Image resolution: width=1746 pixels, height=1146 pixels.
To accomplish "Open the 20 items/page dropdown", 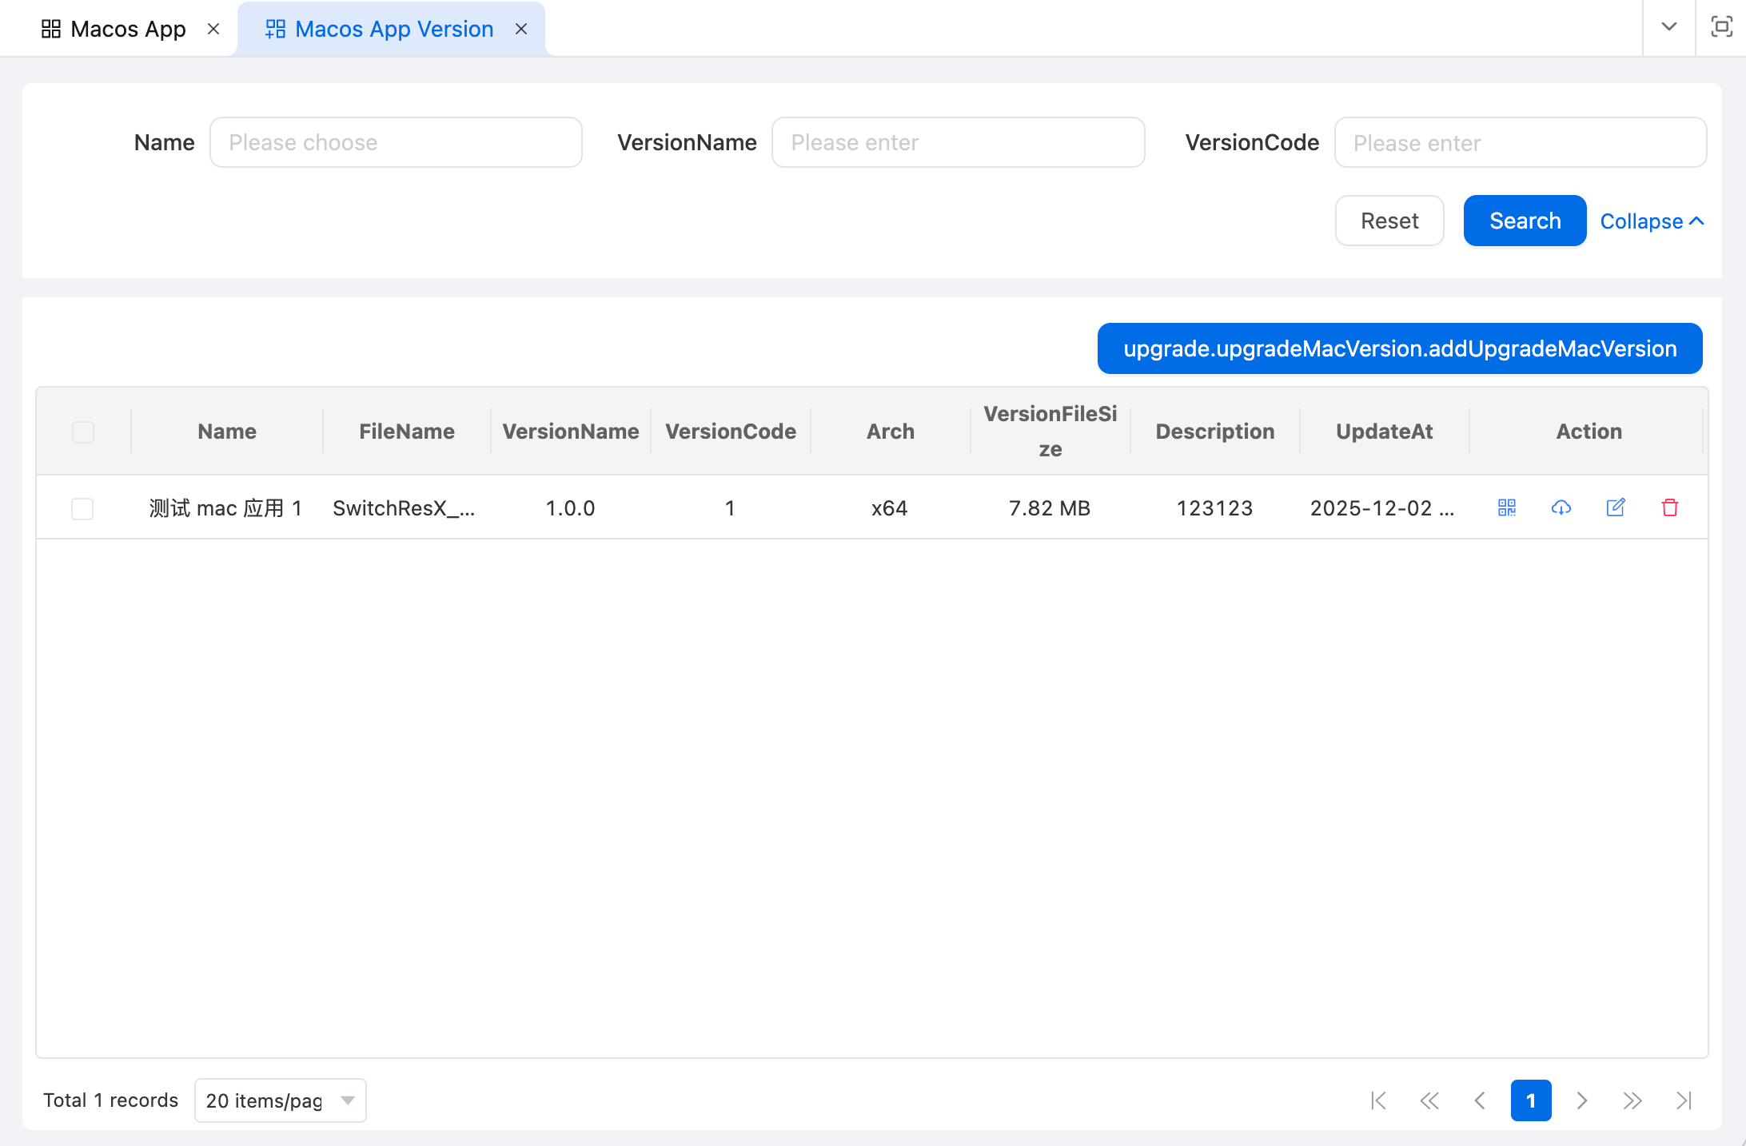I will (280, 1100).
